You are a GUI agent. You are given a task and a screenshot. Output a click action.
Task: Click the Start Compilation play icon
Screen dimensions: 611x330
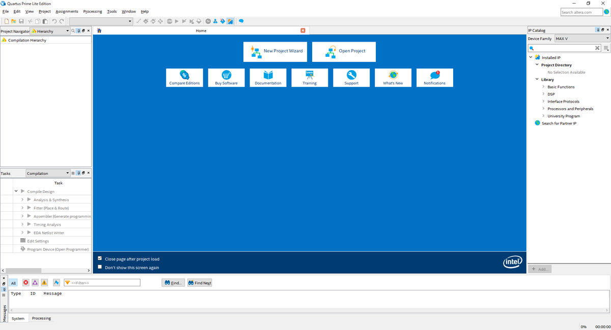(x=177, y=21)
